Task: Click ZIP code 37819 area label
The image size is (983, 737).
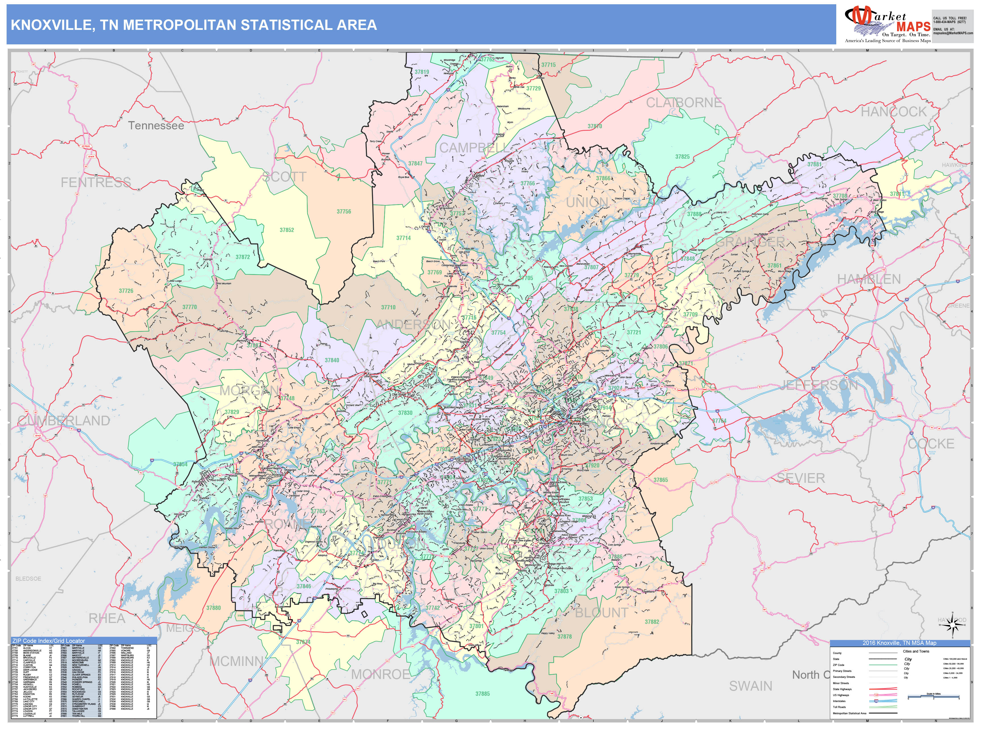Action: 422,72
